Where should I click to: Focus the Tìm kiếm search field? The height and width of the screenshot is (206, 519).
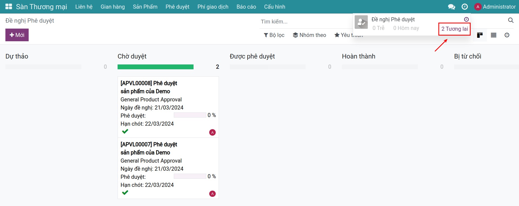click(x=305, y=22)
